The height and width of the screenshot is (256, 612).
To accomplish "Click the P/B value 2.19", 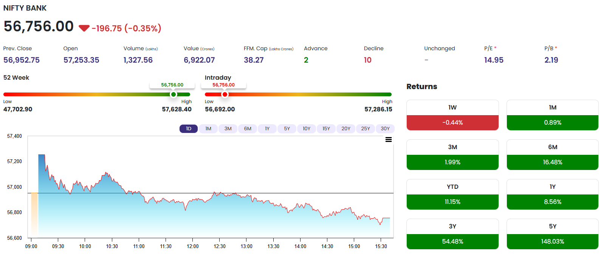I will click(x=551, y=60).
